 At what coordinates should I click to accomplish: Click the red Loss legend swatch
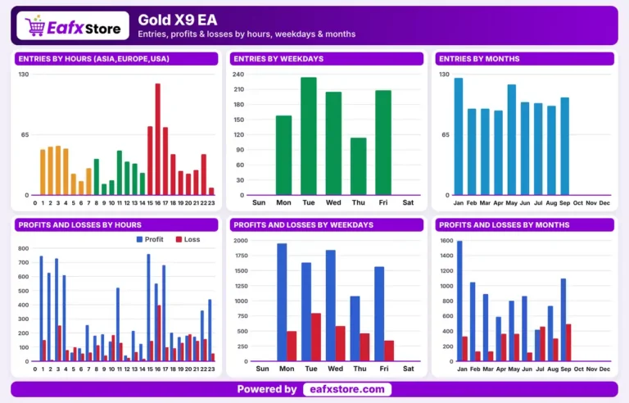pyautogui.click(x=179, y=239)
